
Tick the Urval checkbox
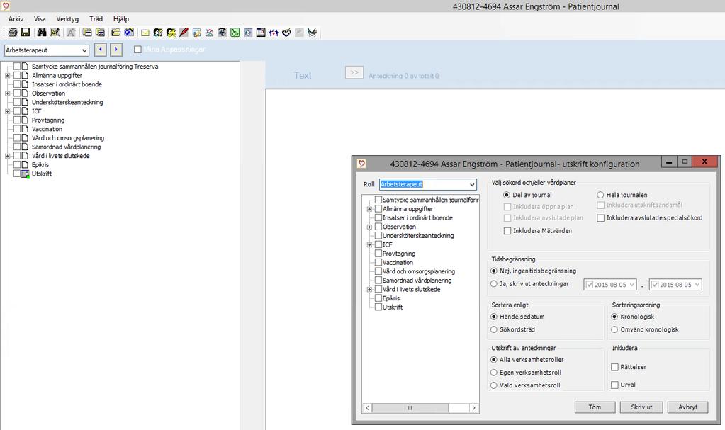(614, 385)
